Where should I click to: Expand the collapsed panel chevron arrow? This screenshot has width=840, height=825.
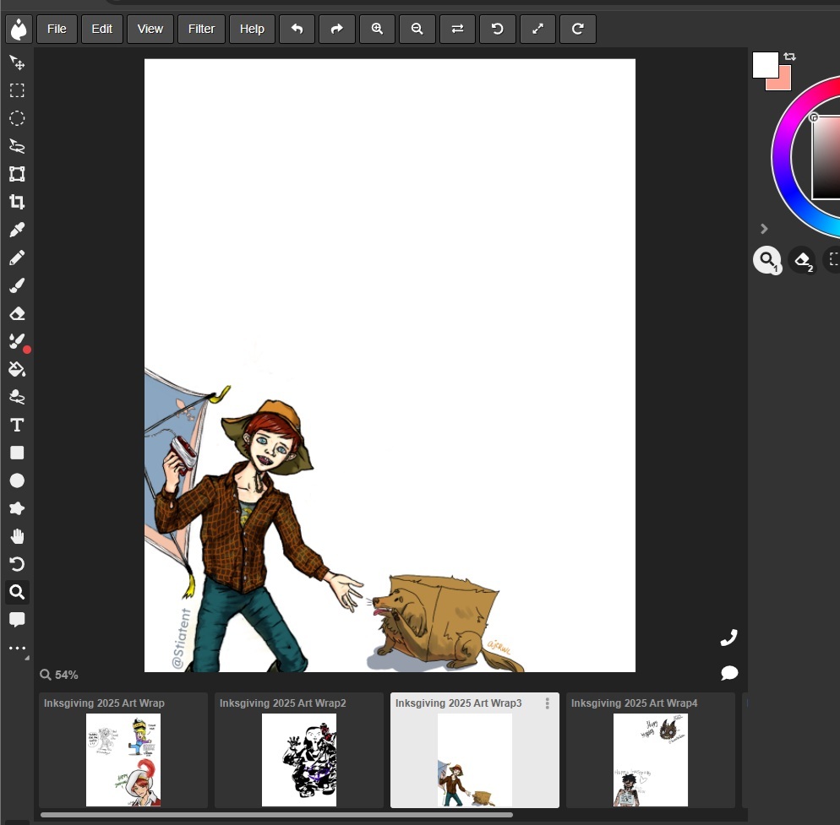coord(764,228)
